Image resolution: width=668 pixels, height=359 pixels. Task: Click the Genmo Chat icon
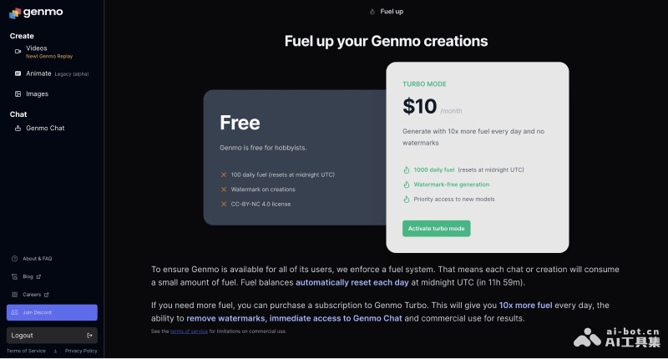(x=18, y=129)
